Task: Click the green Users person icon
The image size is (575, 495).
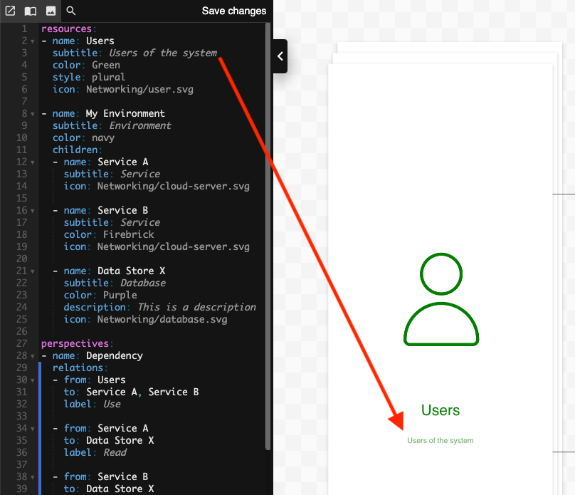Action: (x=441, y=299)
